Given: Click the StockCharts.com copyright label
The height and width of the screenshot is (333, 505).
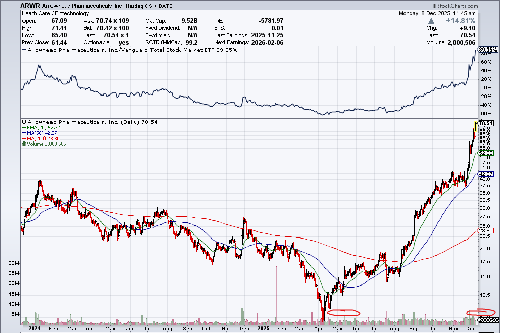Looking at the screenshot, I should [455, 6].
